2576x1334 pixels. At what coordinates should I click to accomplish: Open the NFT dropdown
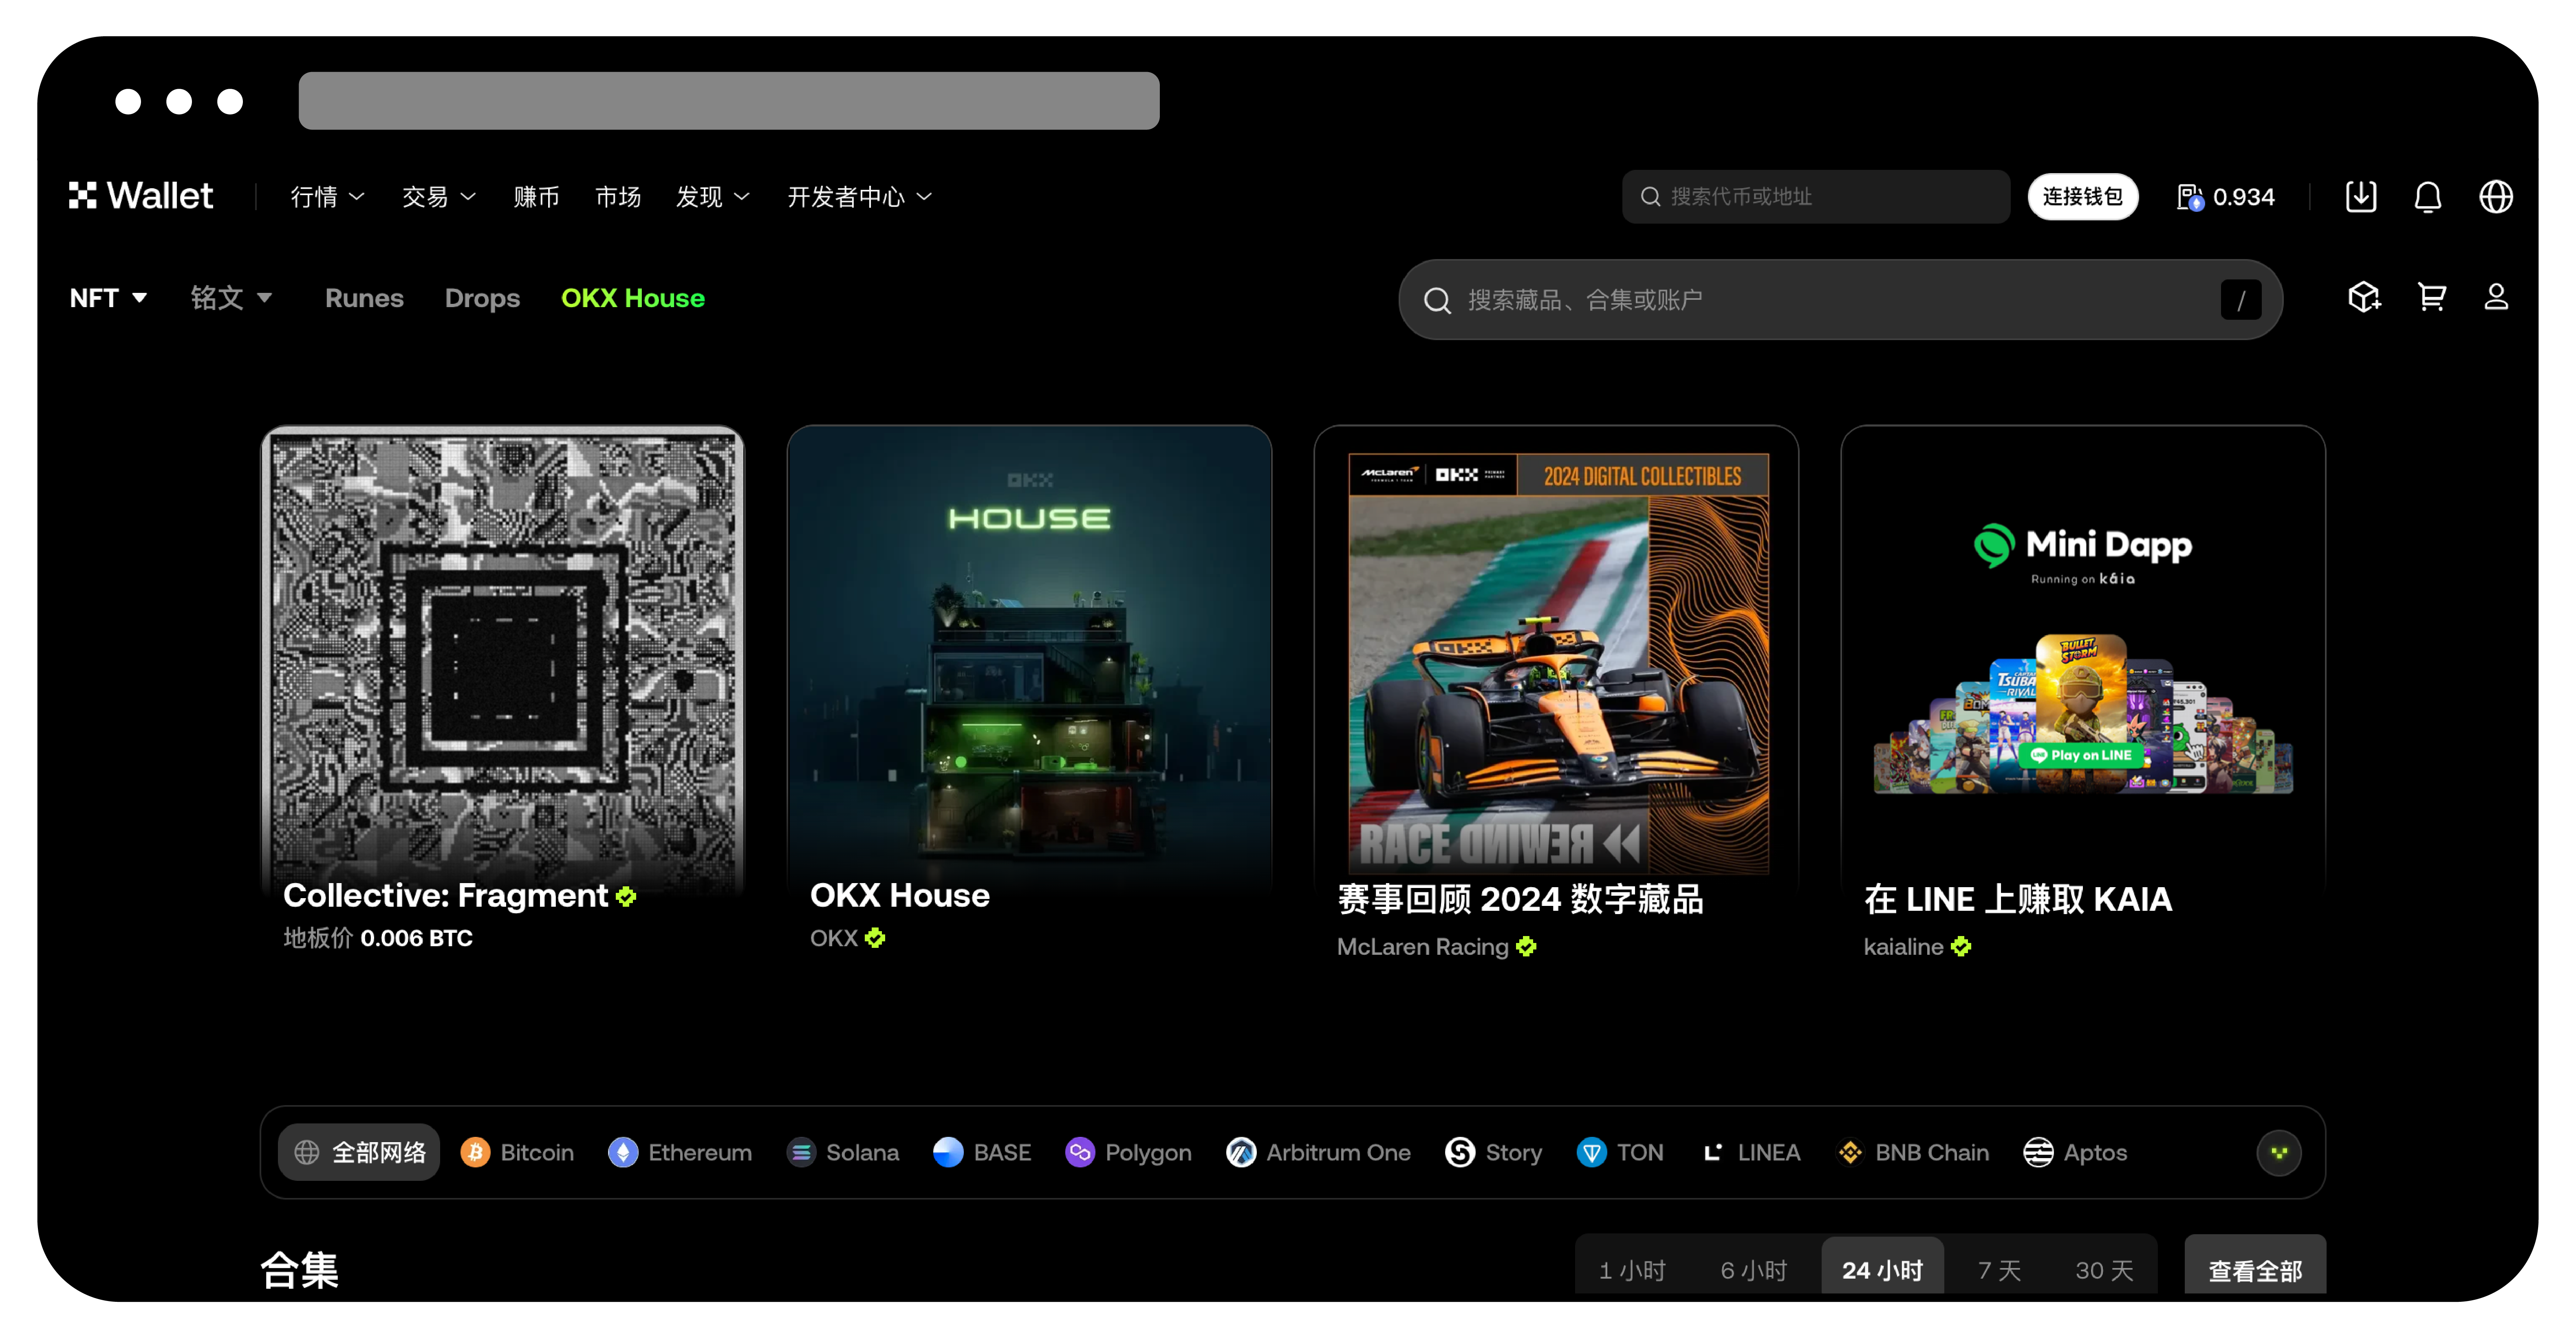pos(109,298)
